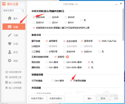Select 无 for Chinese-English switch
The width and height of the screenshot is (125, 104).
81,20
